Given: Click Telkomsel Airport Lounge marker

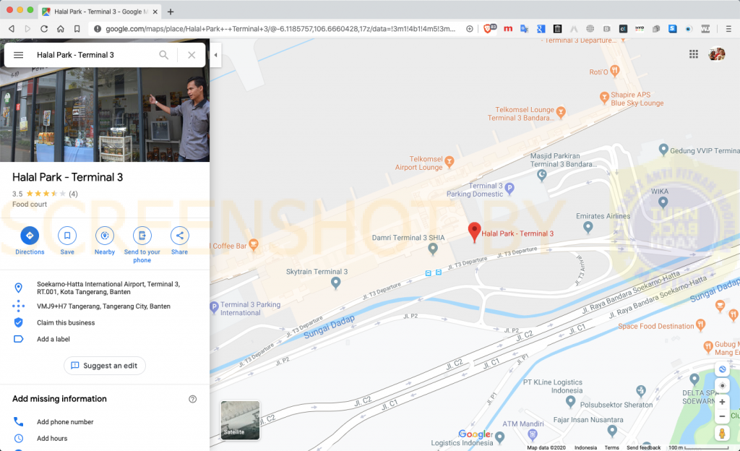Looking at the screenshot, I should pos(449,162).
